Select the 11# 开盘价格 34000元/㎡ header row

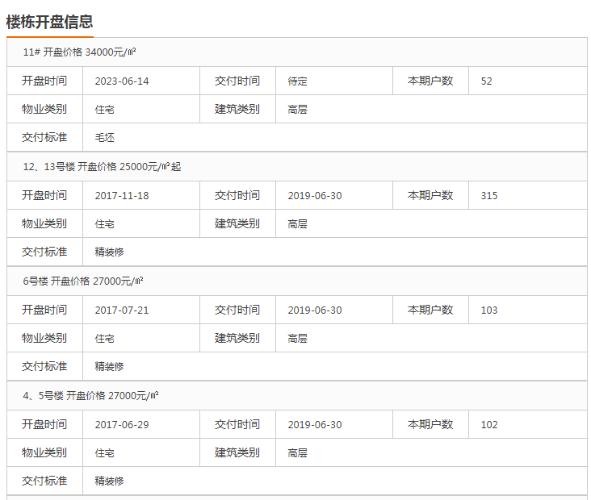[x=297, y=52]
